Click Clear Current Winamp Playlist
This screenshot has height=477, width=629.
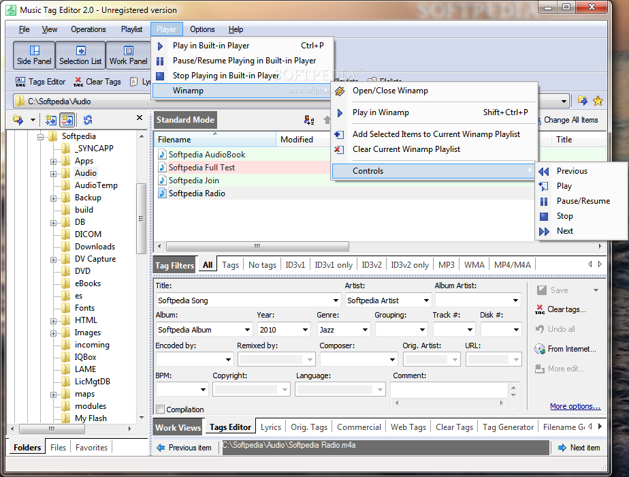(x=434, y=149)
